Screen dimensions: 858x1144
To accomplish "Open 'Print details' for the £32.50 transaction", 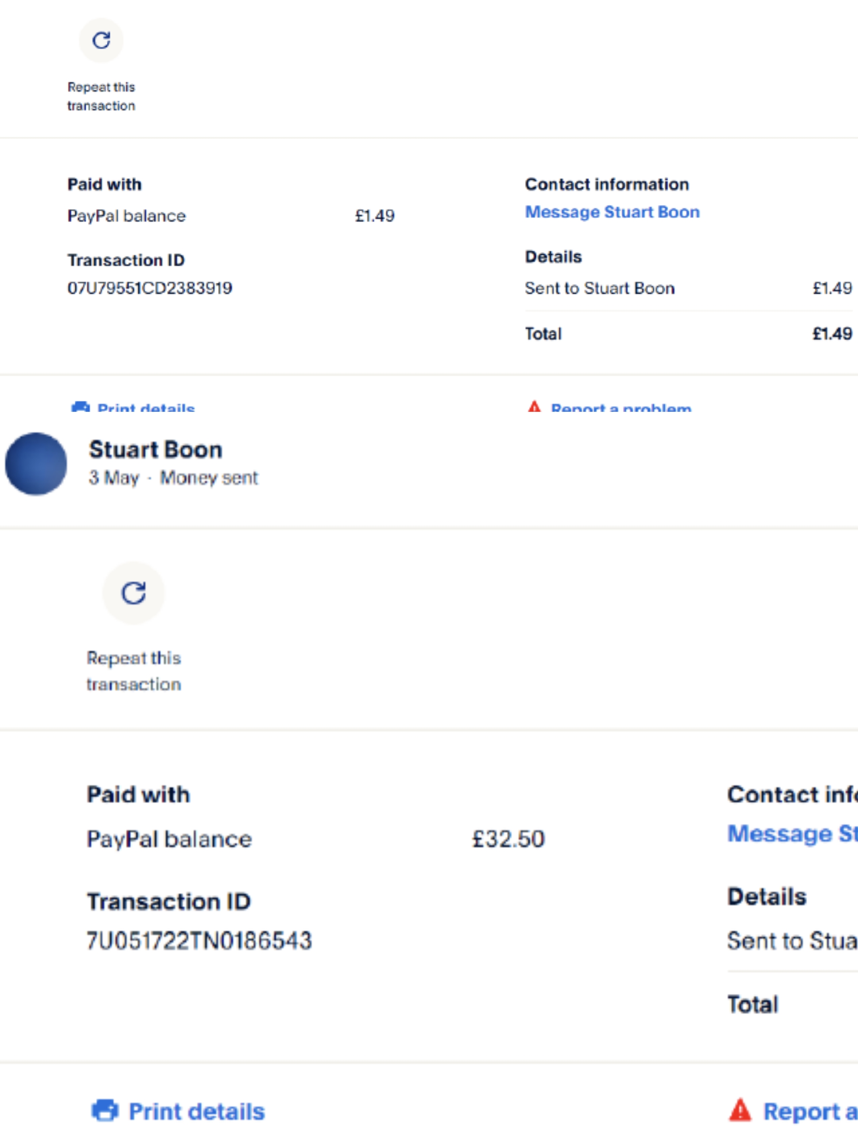I will click(x=197, y=1111).
